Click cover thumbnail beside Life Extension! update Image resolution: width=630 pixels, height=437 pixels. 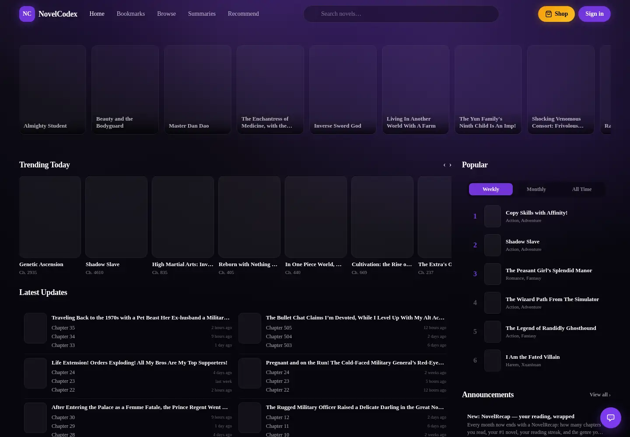35,373
